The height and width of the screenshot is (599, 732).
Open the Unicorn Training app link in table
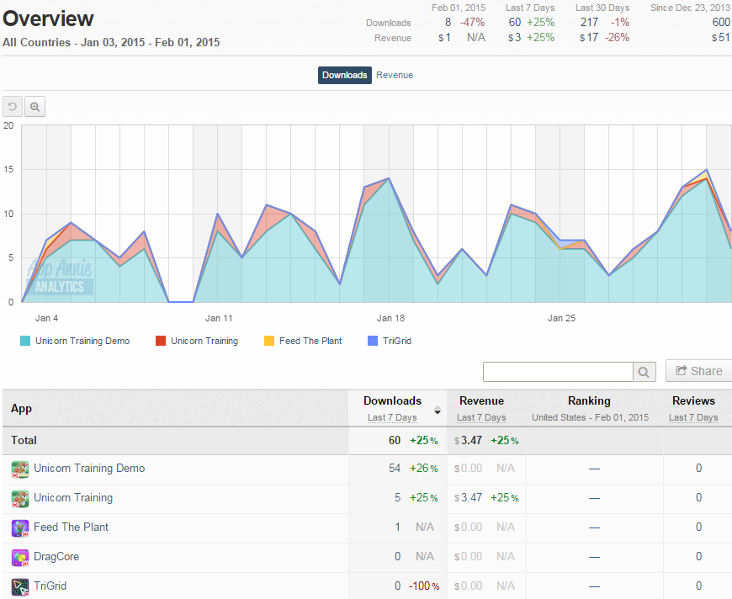pyautogui.click(x=73, y=498)
